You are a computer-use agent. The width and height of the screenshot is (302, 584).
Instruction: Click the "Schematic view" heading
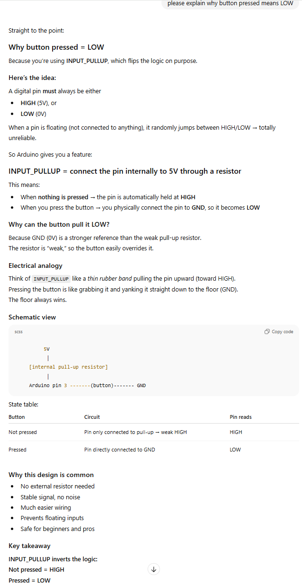32,317
